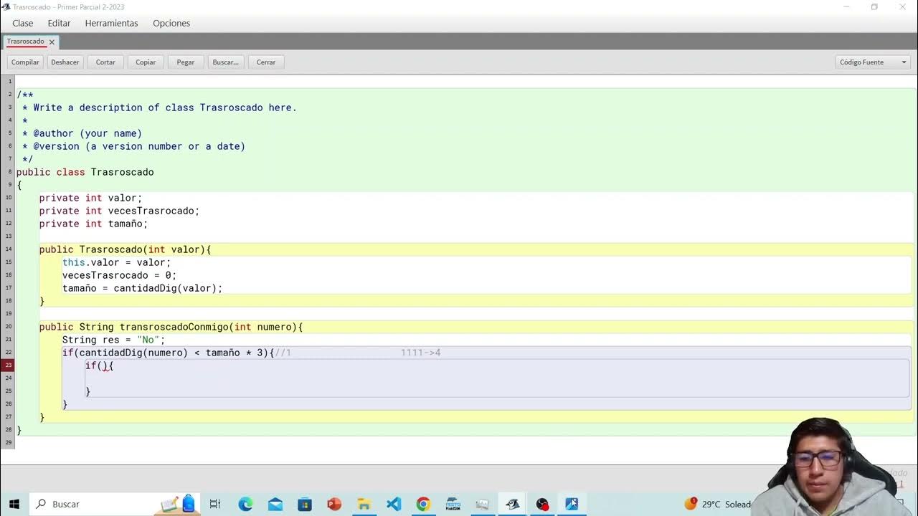Viewport: 918px width, 516px height.
Task: Click the word "Trasroscado" in class declaration
Action: (122, 172)
